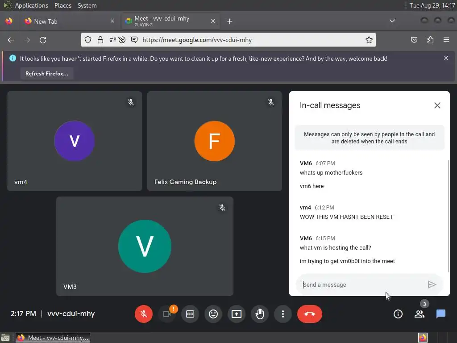The width and height of the screenshot is (457, 343).
Task: Open the Applications menu
Action: click(x=32, y=5)
